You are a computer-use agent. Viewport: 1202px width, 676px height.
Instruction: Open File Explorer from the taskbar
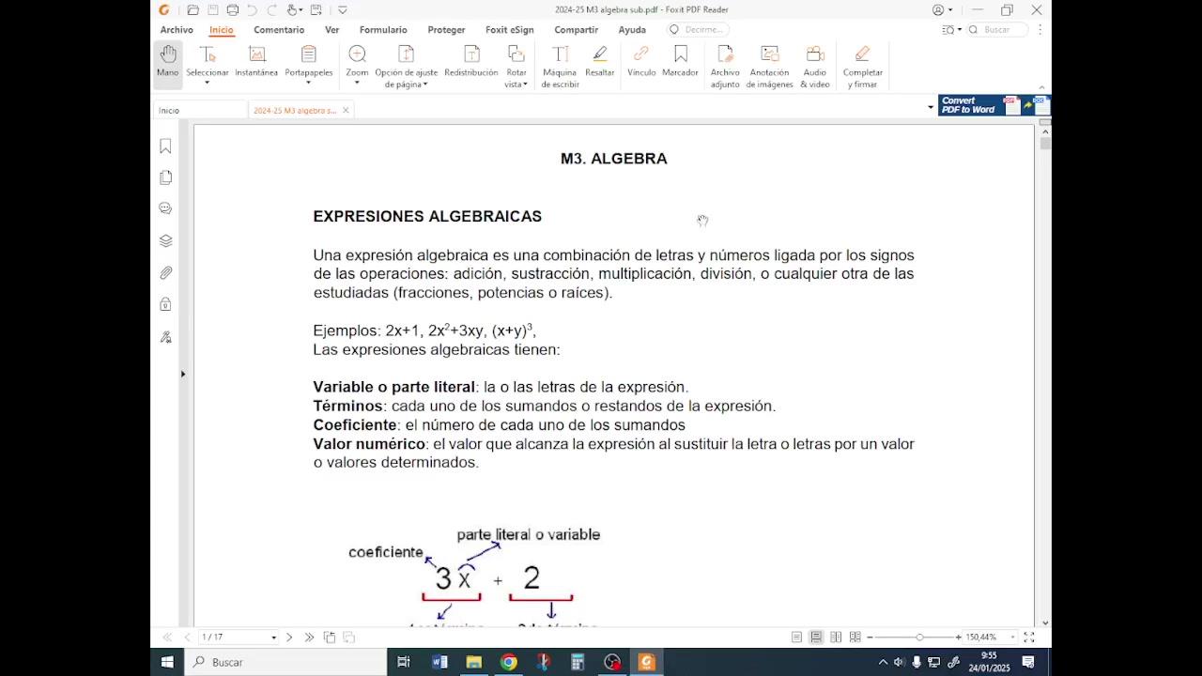tap(474, 662)
